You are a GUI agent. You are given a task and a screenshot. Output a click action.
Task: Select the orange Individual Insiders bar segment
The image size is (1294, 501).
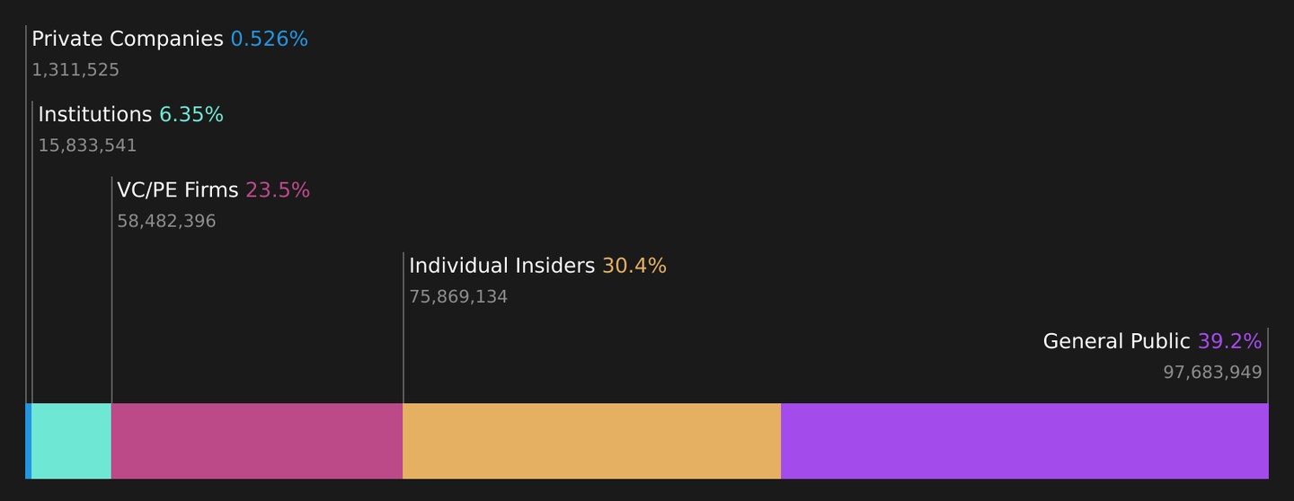pyautogui.click(x=592, y=441)
